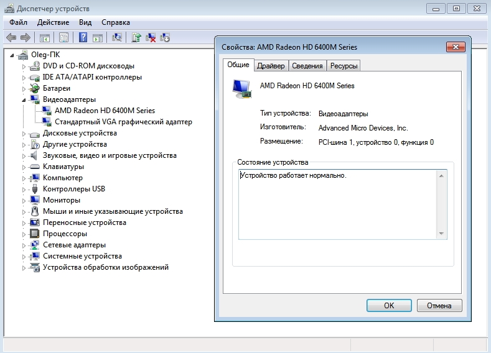This screenshot has width=491, height=353.
Task: Toggle the show/hide action pane icon
Action: (x=98, y=38)
